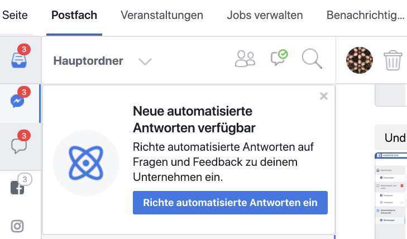The width and height of the screenshot is (407, 239).
Task: Select the Messenger icon in sidebar
Action: click(x=17, y=101)
